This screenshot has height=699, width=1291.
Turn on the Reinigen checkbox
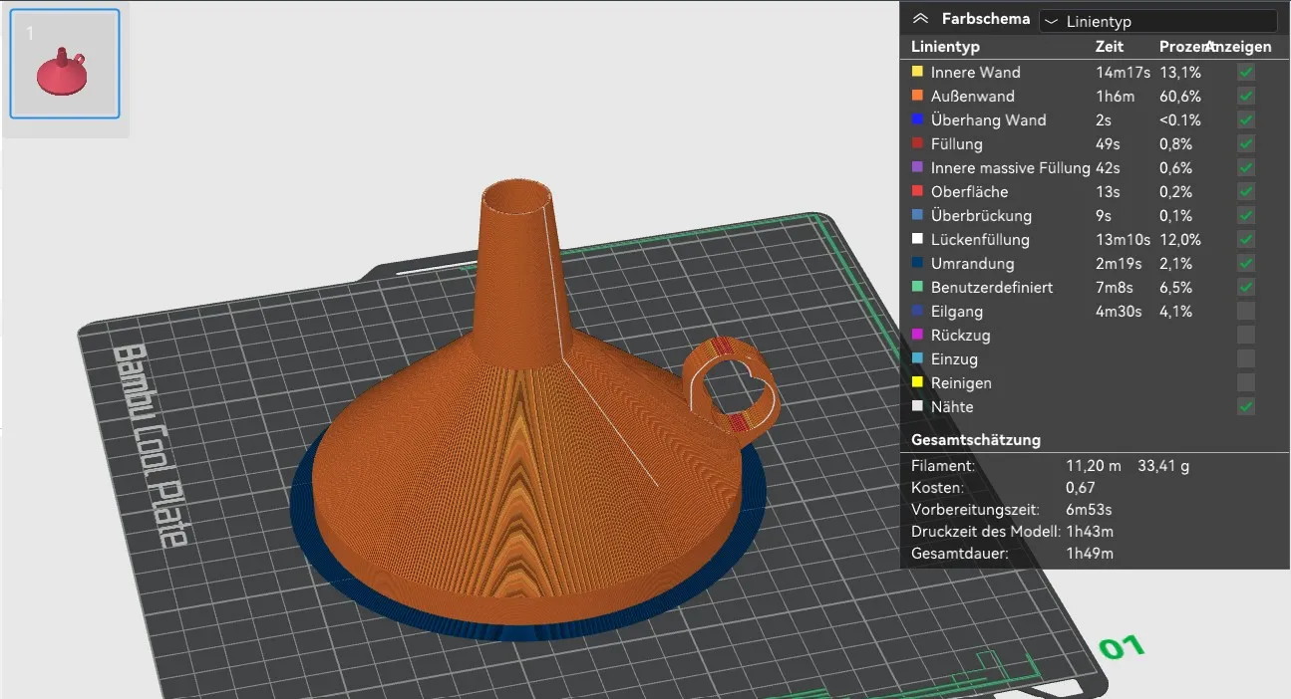1246,383
